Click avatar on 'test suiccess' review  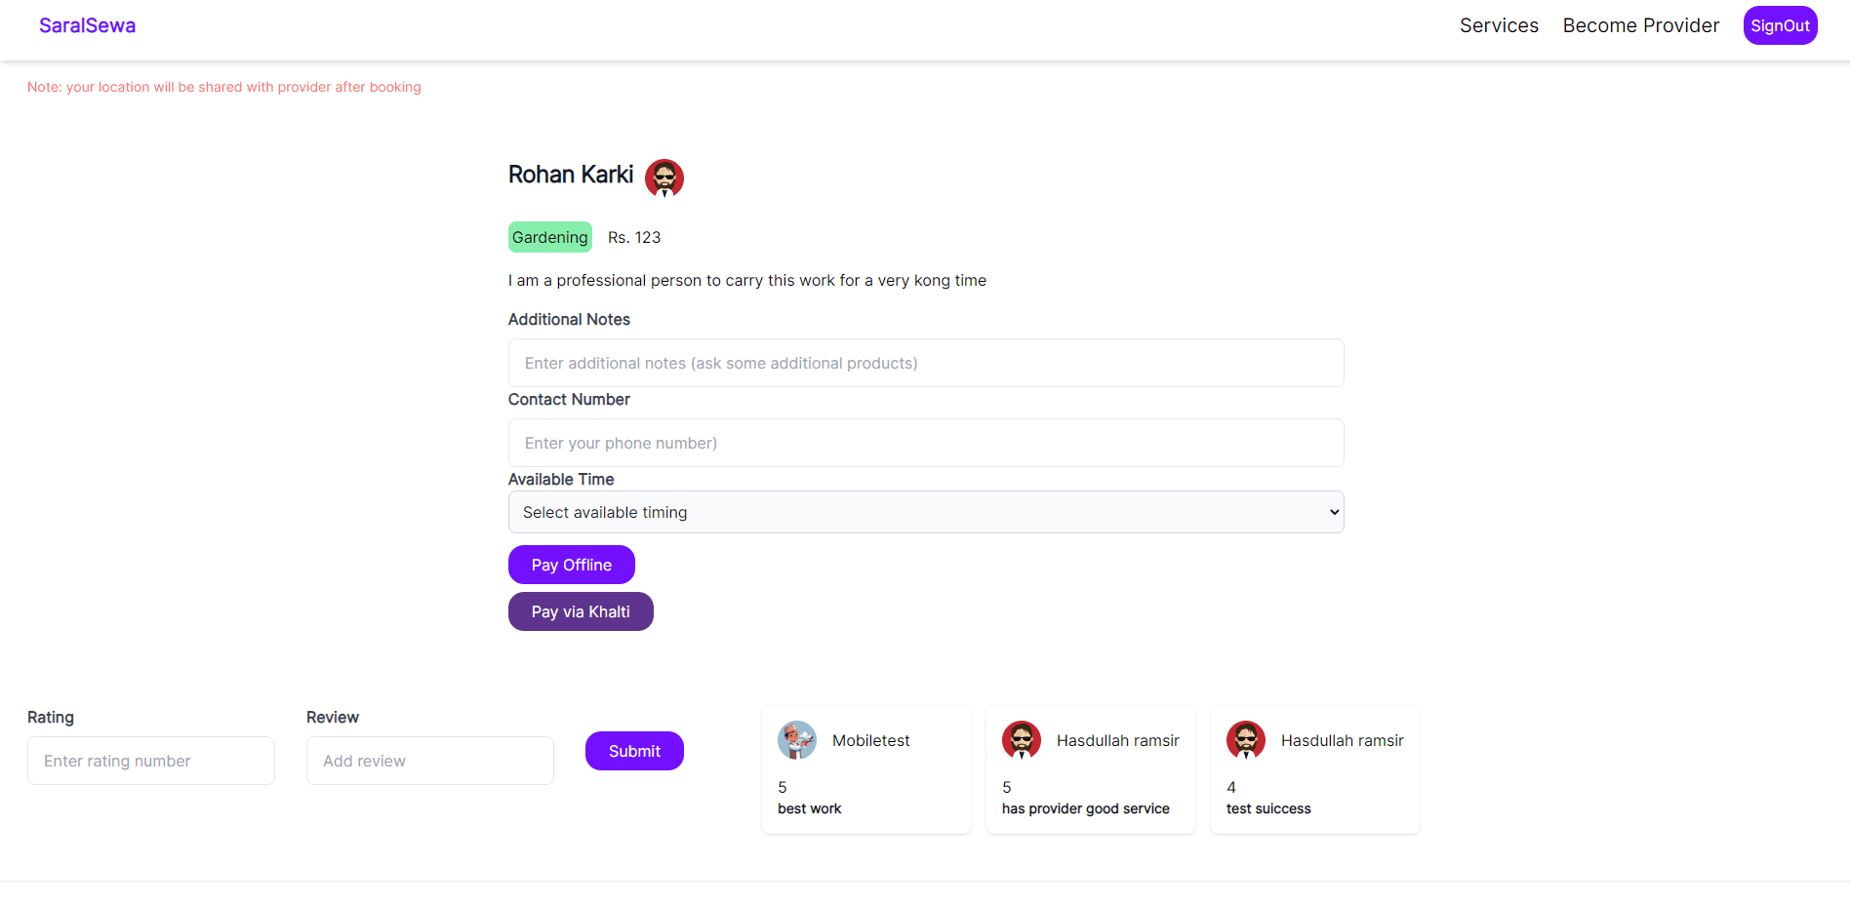(1245, 740)
